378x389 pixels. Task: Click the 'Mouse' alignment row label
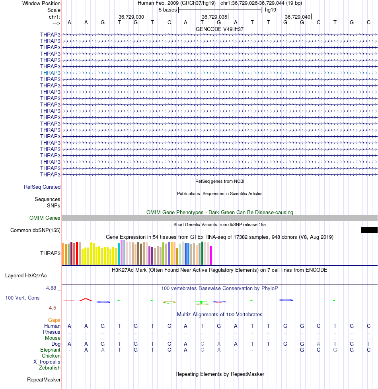tap(53, 338)
